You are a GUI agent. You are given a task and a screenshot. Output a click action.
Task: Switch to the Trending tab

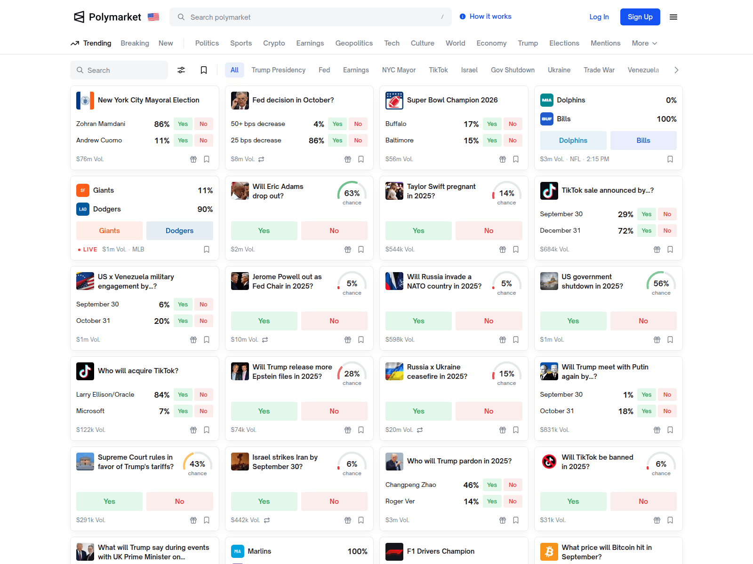pyautogui.click(x=91, y=43)
